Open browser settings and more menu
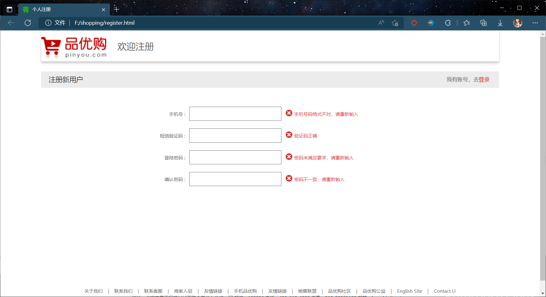This screenshot has width=546, height=297. pyautogui.click(x=535, y=23)
